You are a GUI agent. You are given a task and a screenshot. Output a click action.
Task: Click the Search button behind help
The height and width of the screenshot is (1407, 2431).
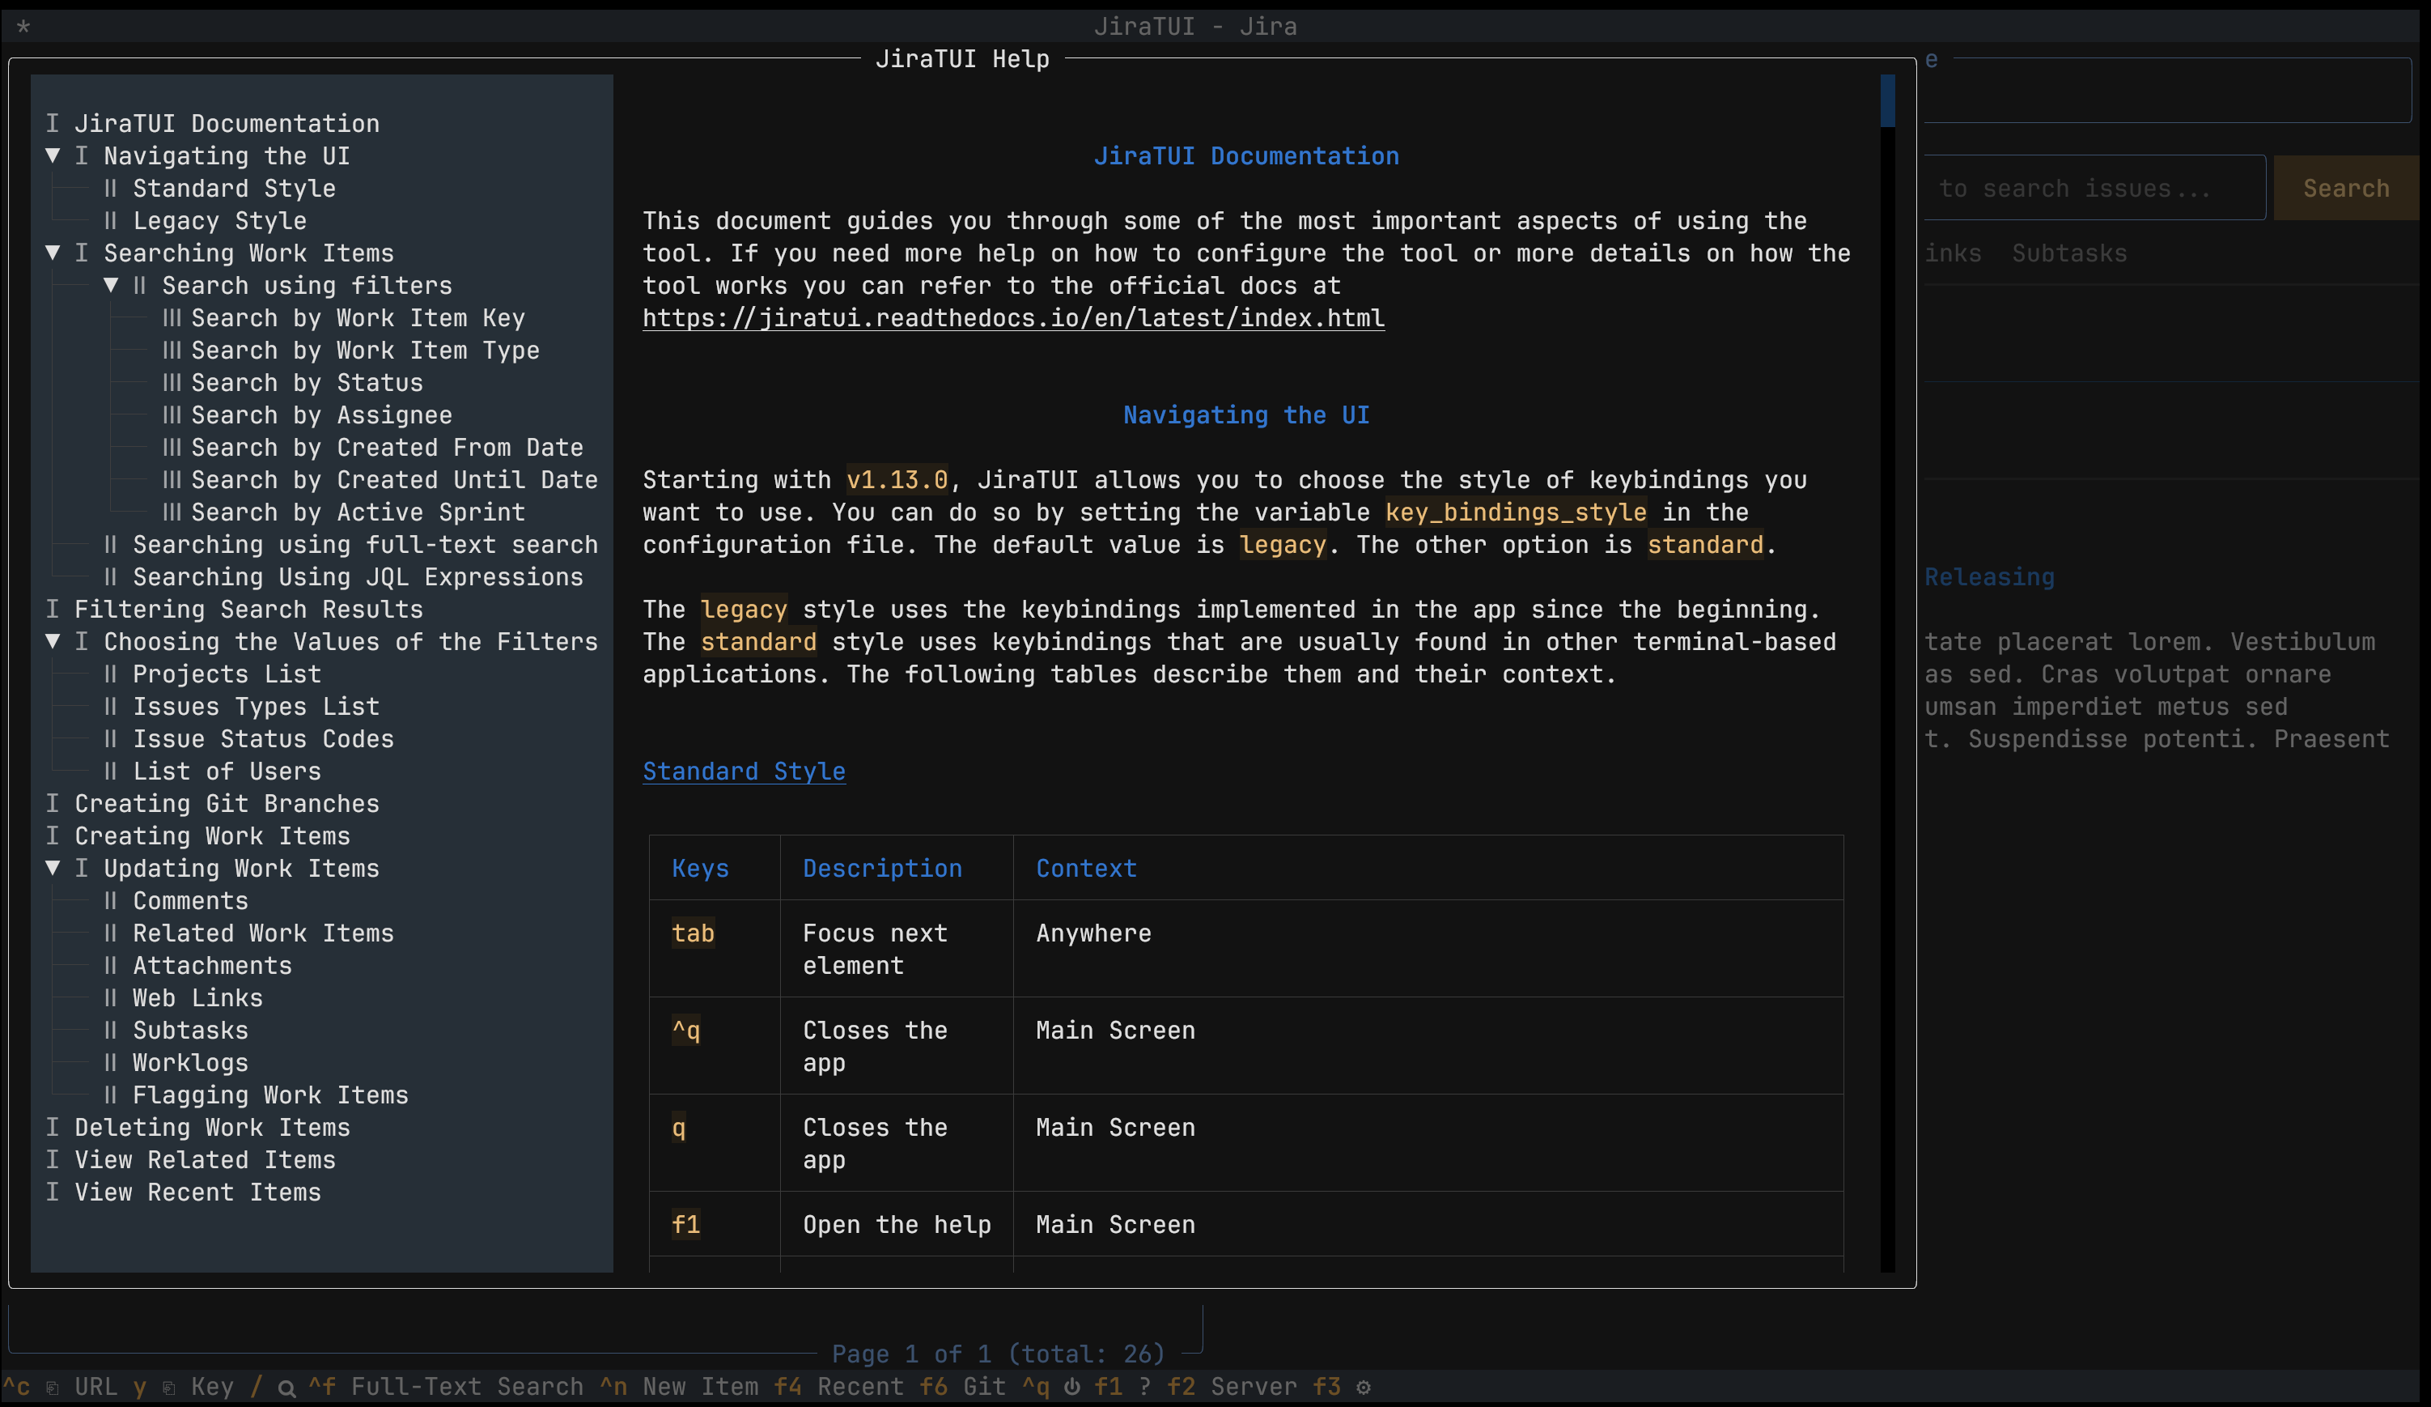click(2346, 188)
